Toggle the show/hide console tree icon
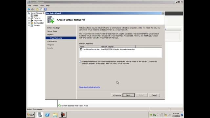The image size is (210, 118). 41,9
